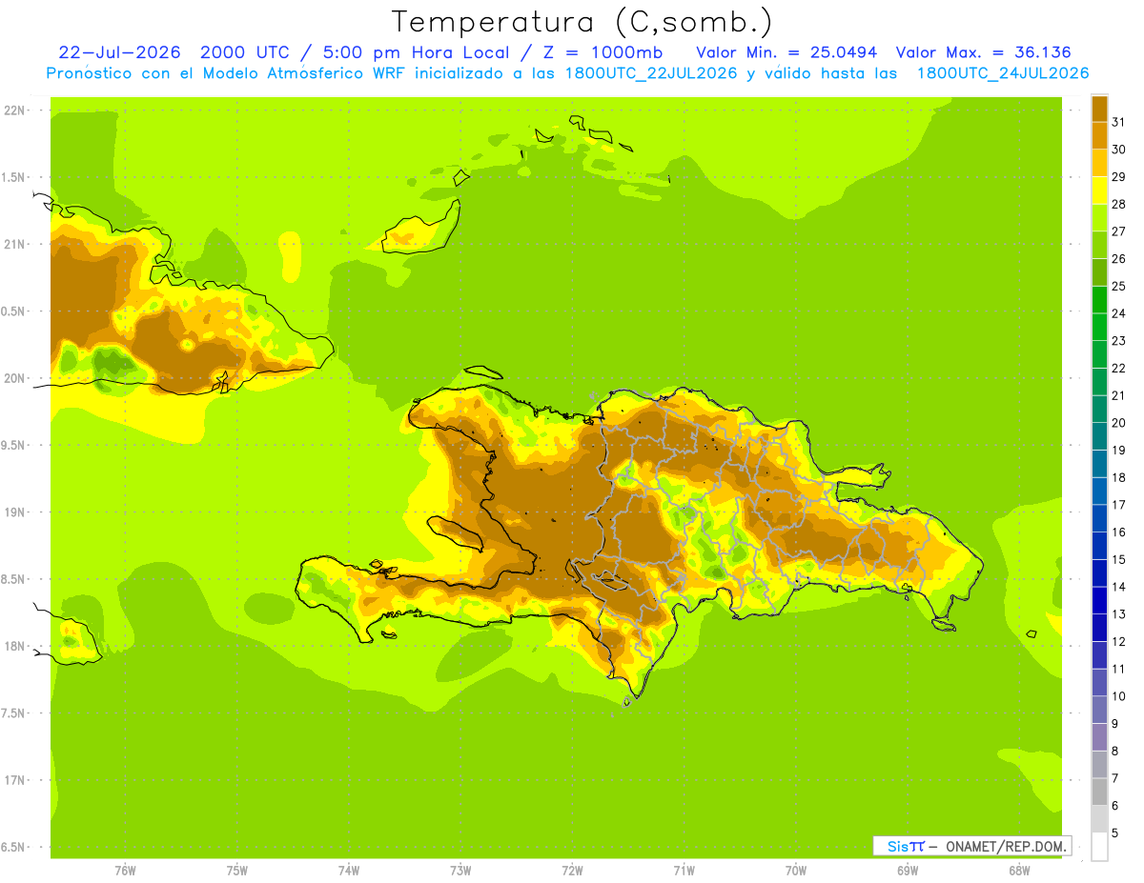Pick the lime legend swatch between 27 and 28
This screenshot has width=1144, height=883.
click(x=1099, y=218)
